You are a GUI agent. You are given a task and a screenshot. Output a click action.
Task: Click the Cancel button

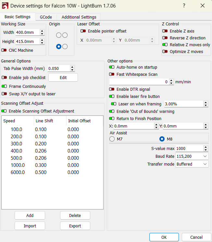coord(196,237)
